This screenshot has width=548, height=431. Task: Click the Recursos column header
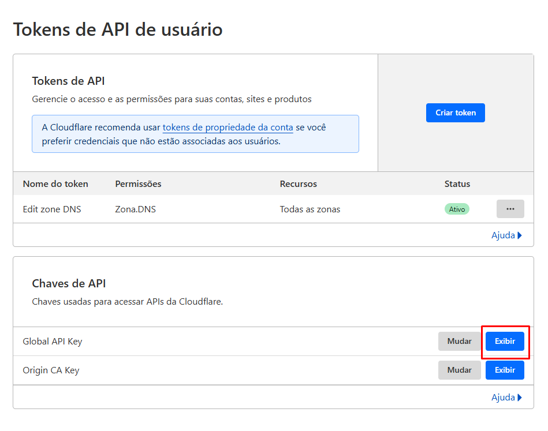[298, 183]
